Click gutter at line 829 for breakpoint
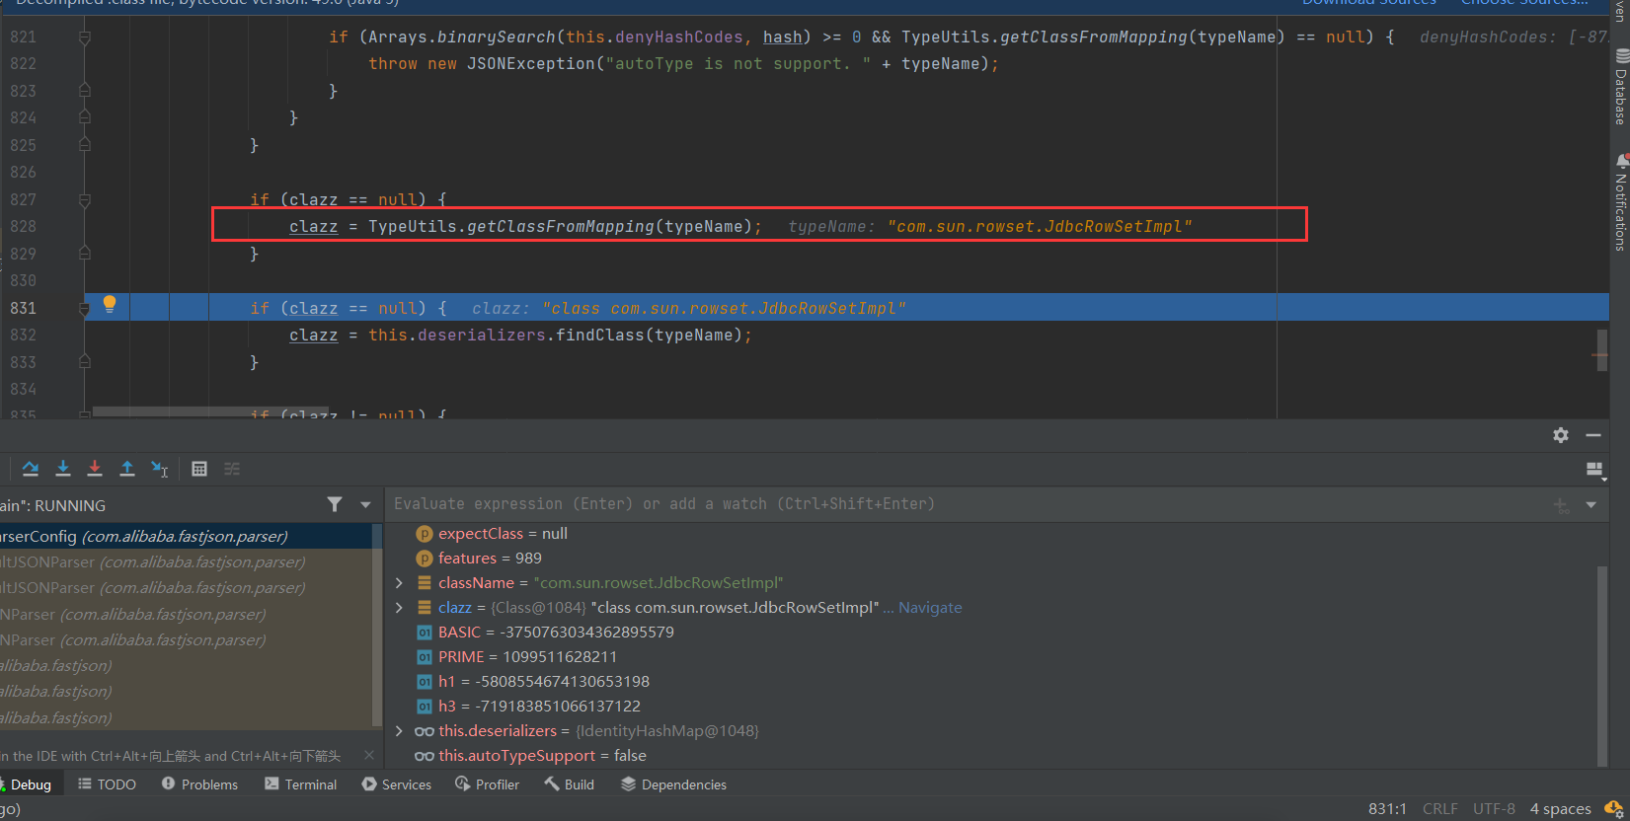Viewport: 1630px width, 821px height. pyautogui.click(x=59, y=254)
